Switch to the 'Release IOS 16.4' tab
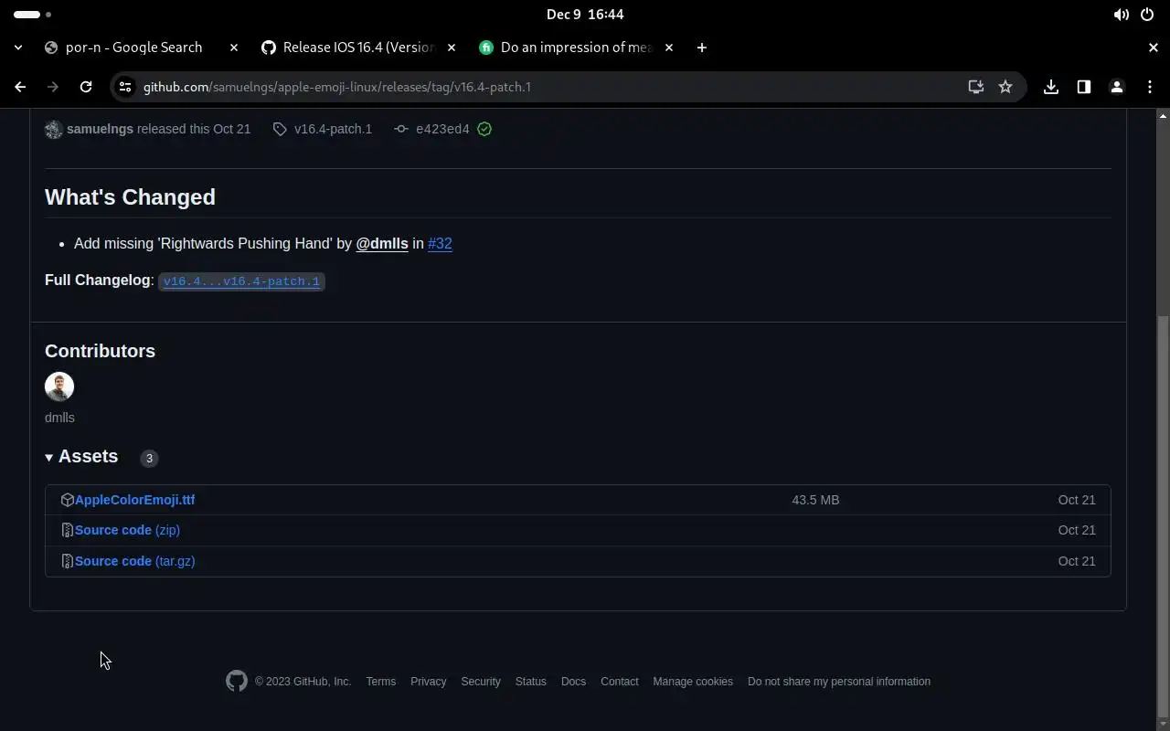 point(358,48)
